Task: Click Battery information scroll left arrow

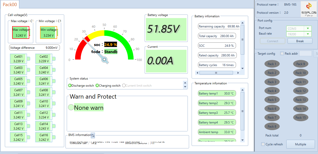Action: click(197, 73)
